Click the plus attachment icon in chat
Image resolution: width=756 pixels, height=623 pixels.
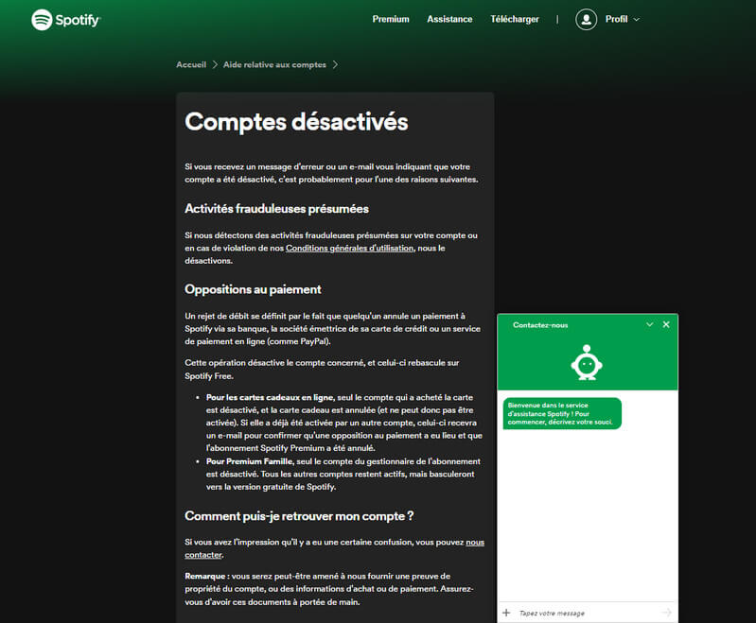click(506, 613)
